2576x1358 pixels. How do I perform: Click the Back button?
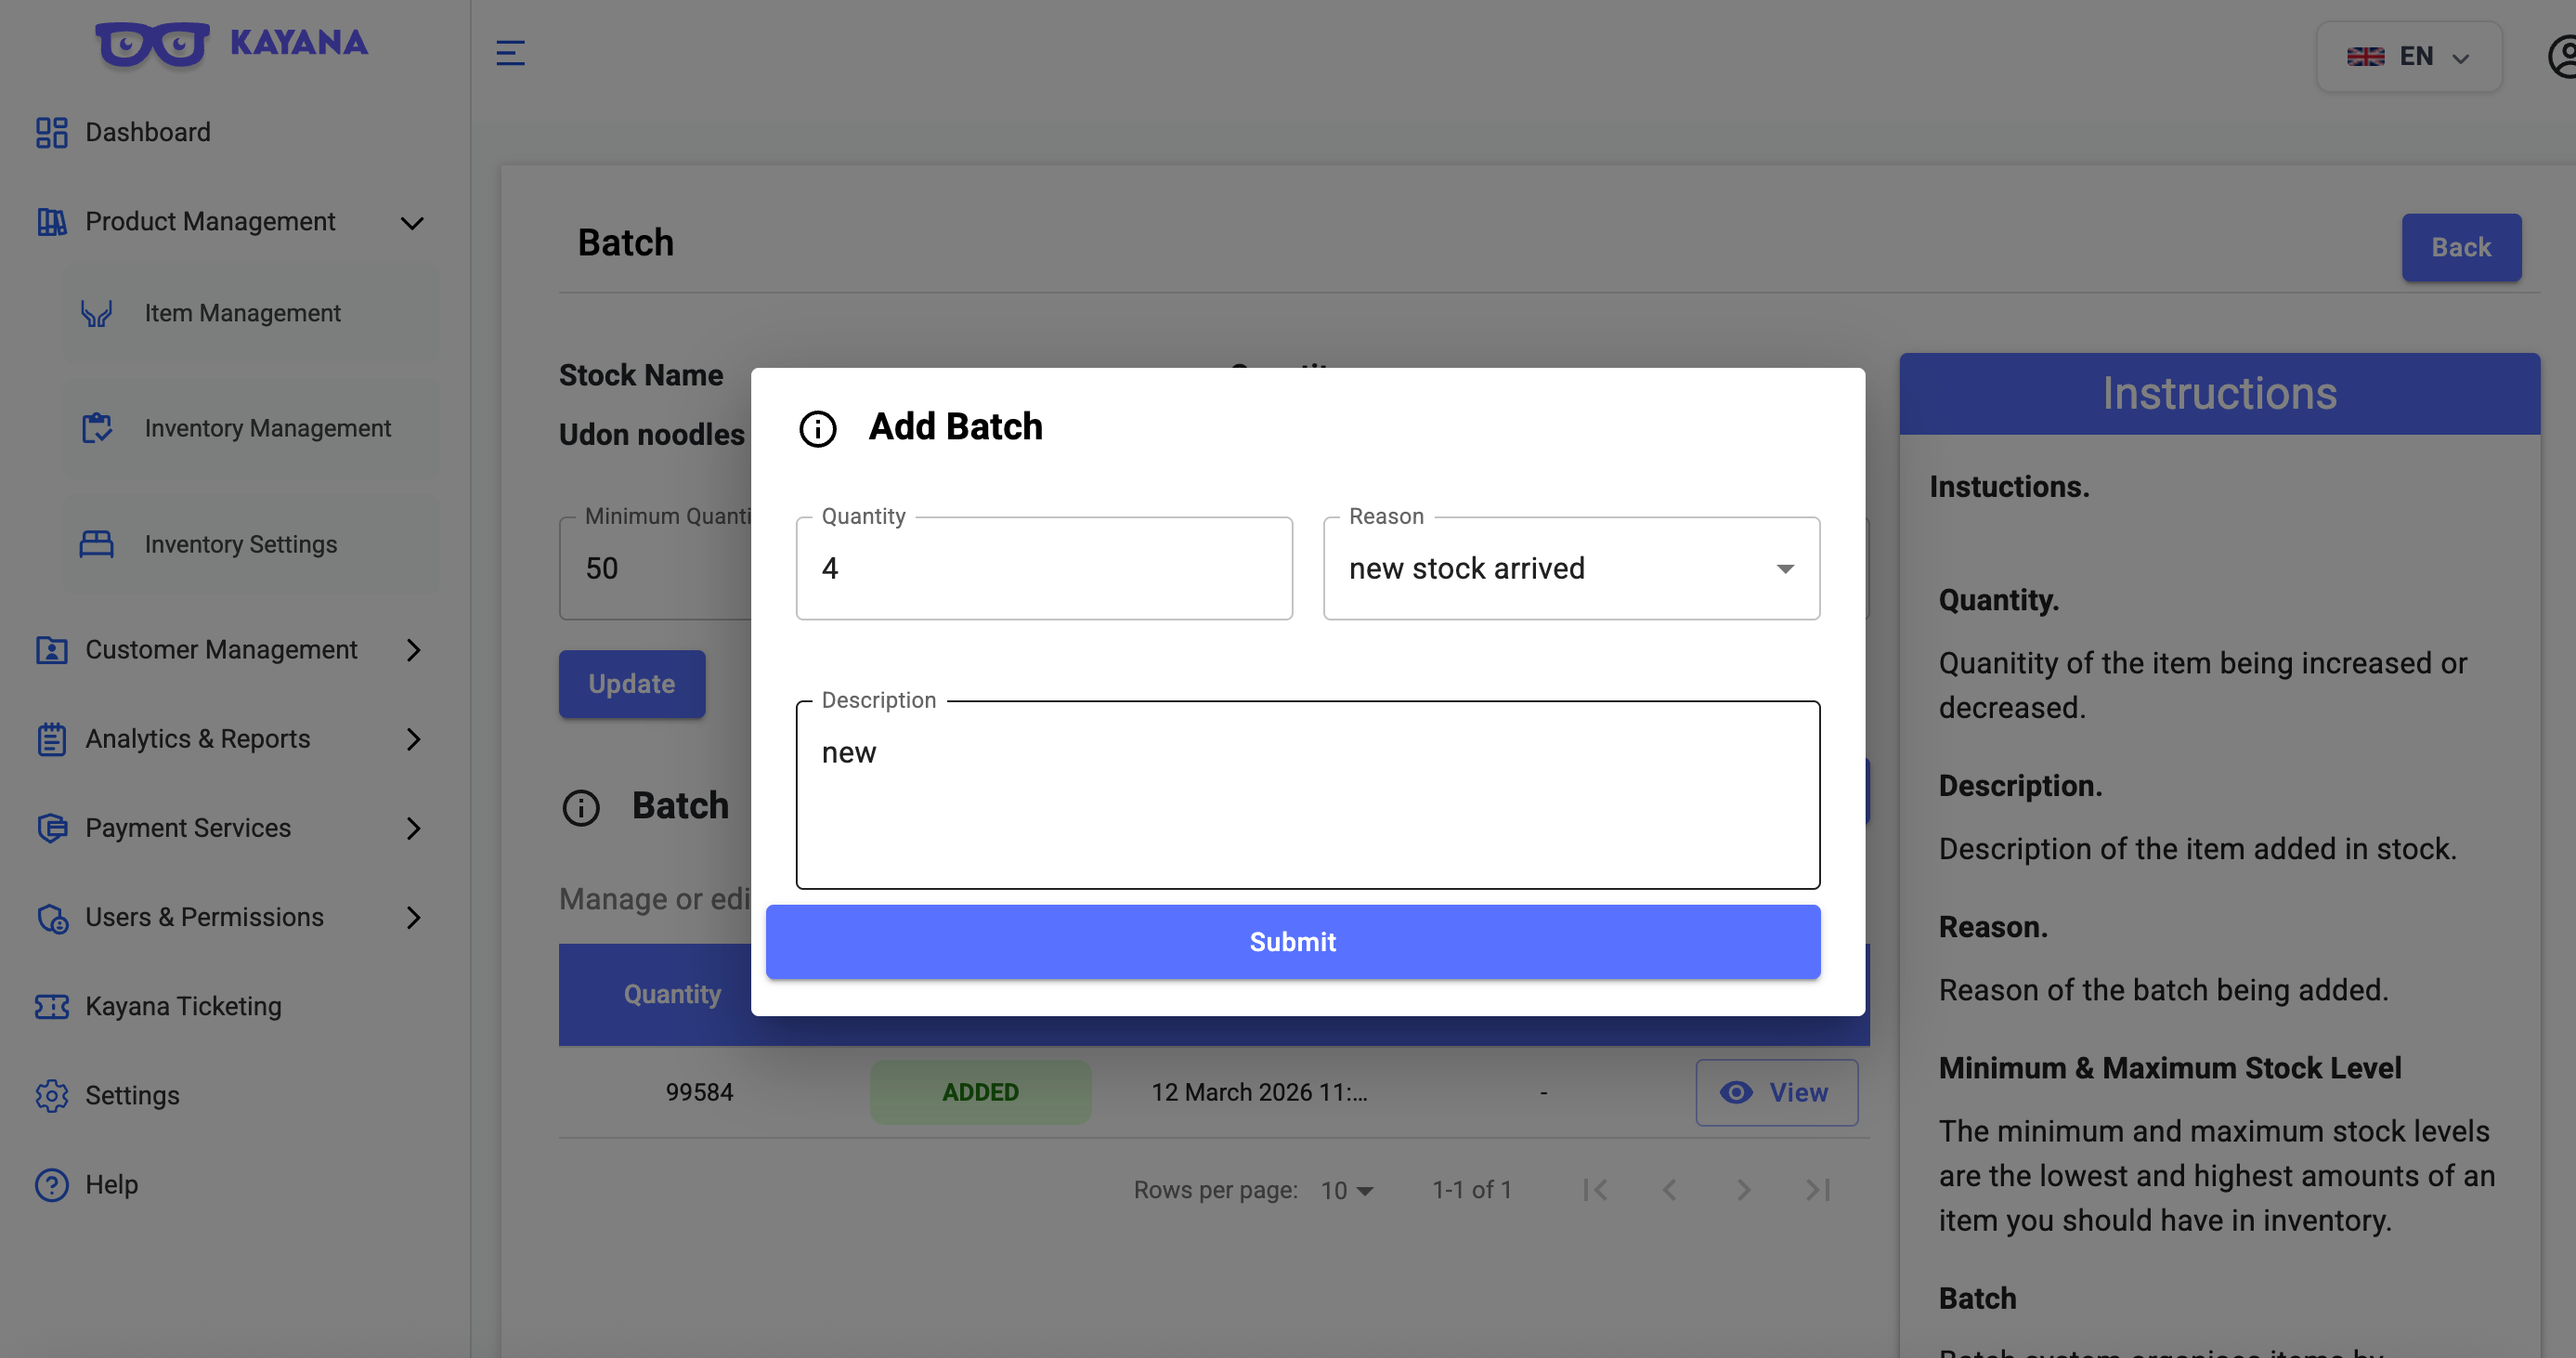[x=2461, y=247]
